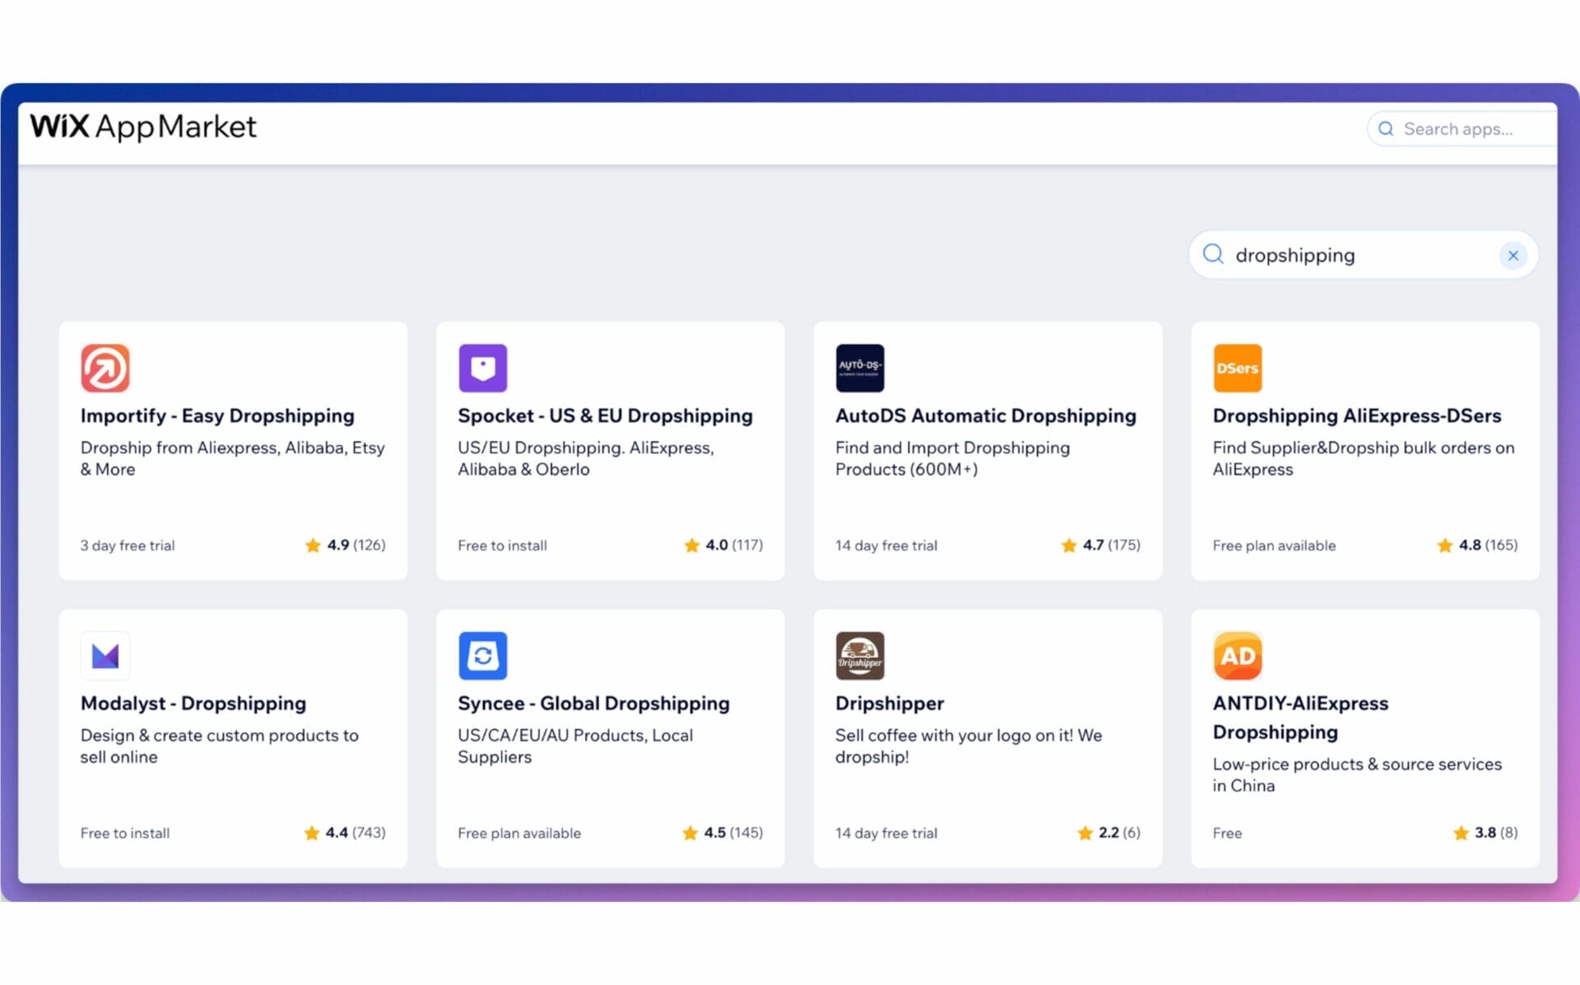Click star rating icon on Syncee card
This screenshot has width=1580, height=985.
click(690, 833)
